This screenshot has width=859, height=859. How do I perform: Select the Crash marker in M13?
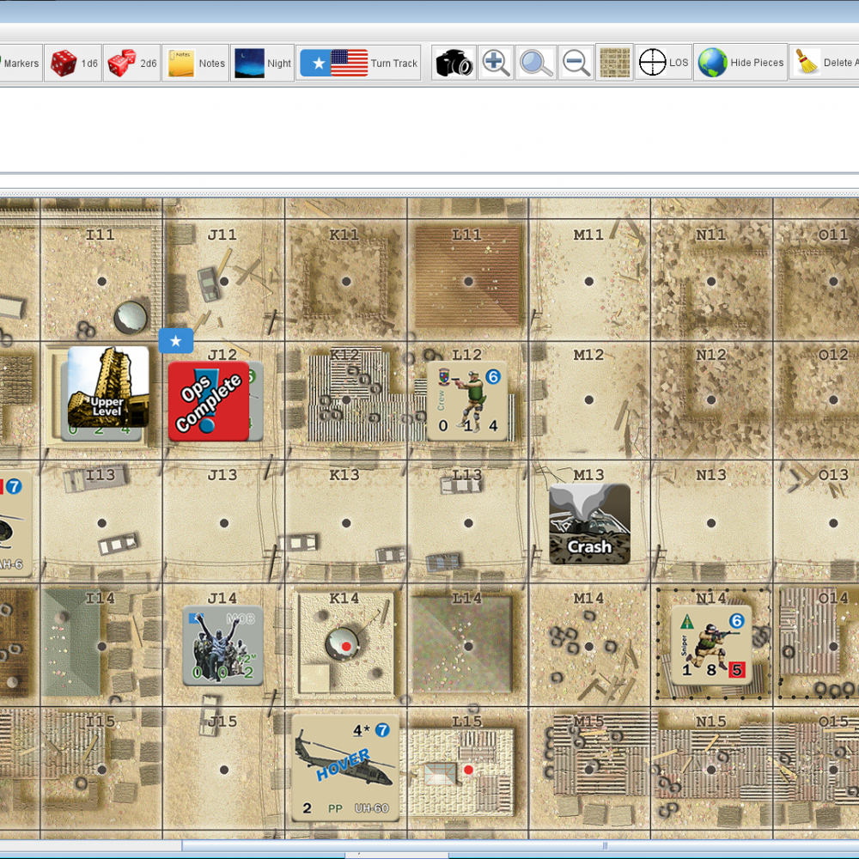(589, 524)
